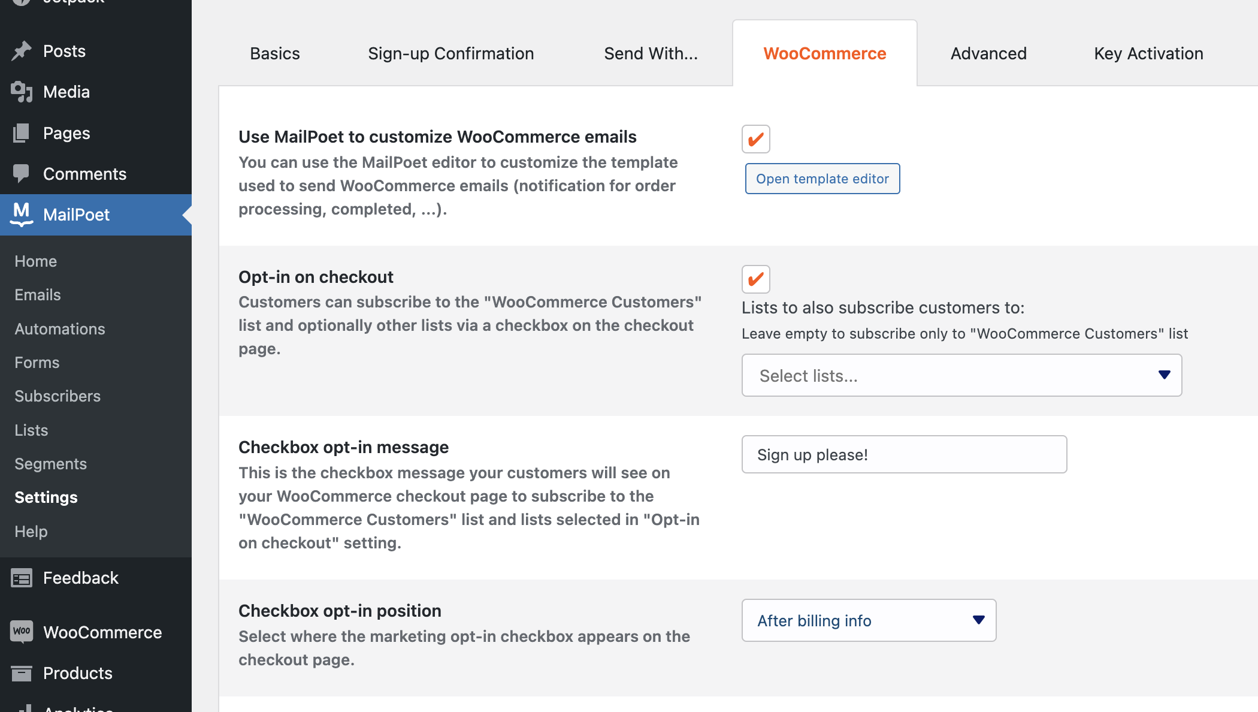Viewport: 1258px width, 712px height.
Task: Expand the Select lists dropdown
Action: click(961, 375)
